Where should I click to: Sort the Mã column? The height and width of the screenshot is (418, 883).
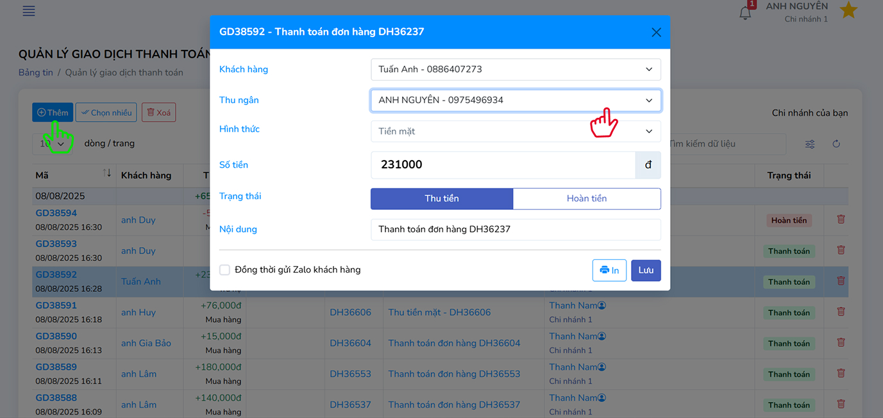pyautogui.click(x=106, y=174)
